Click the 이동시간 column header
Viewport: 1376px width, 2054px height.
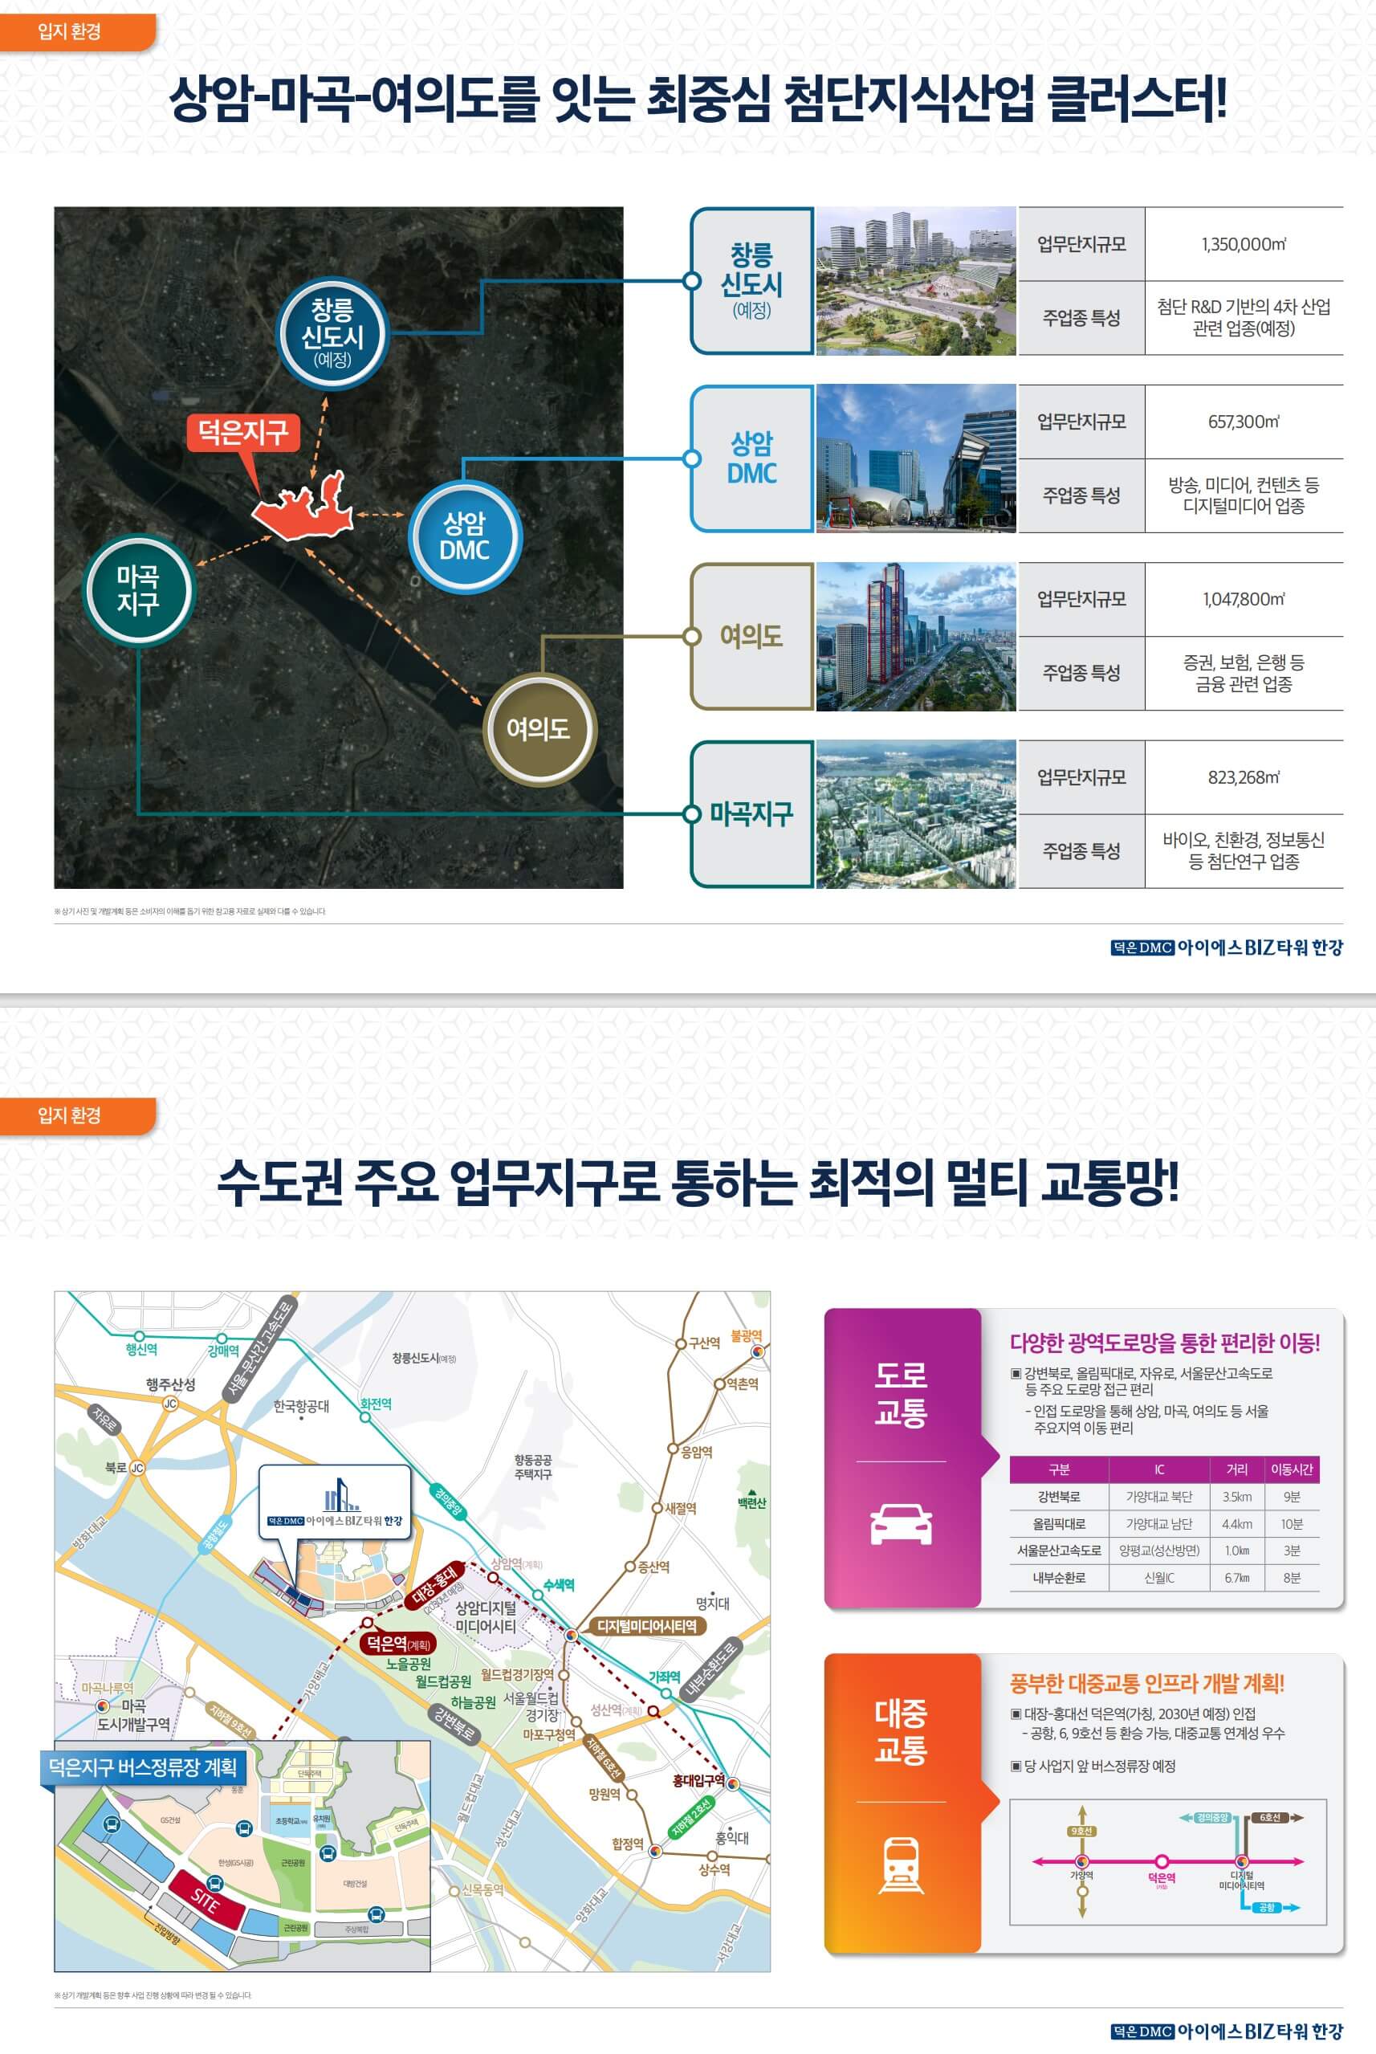tap(1292, 1469)
